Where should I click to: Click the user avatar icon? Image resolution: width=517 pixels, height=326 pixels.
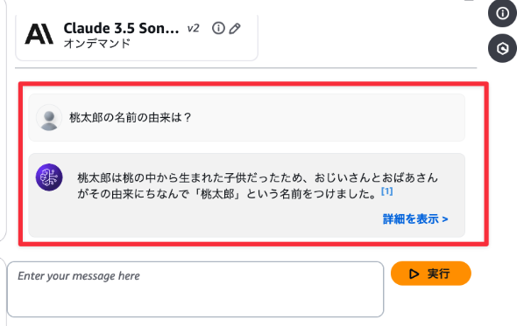[49, 117]
